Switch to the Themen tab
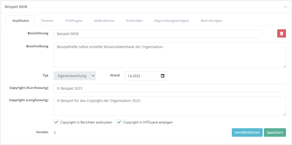The height and width of the screenshot is (145, 292). point(47,21)
